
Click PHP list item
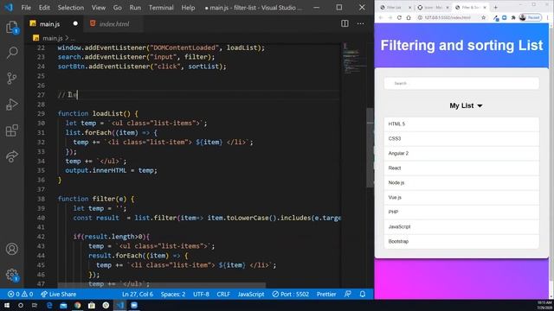[x=461, y=213]
